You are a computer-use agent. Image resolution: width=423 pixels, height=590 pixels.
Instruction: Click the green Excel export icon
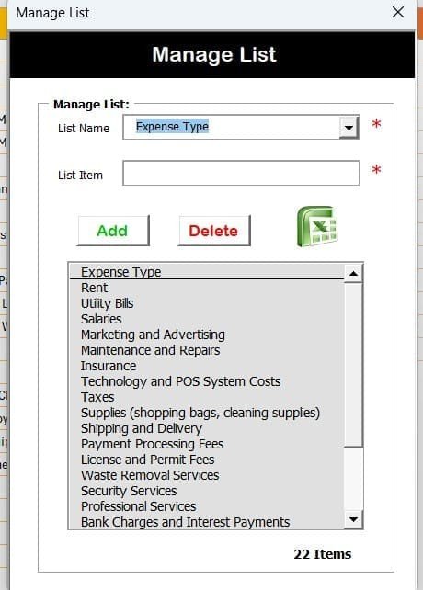(317, 226)
